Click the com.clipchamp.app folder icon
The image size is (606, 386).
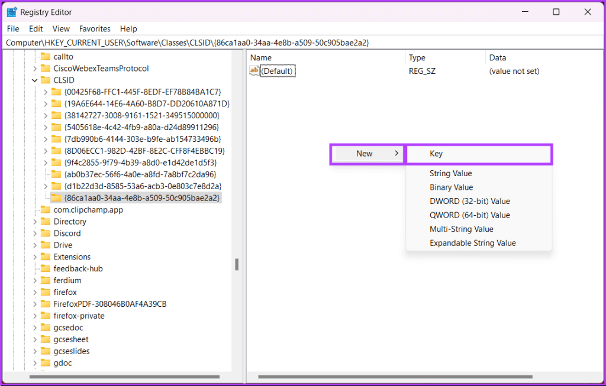pos(46,210)
